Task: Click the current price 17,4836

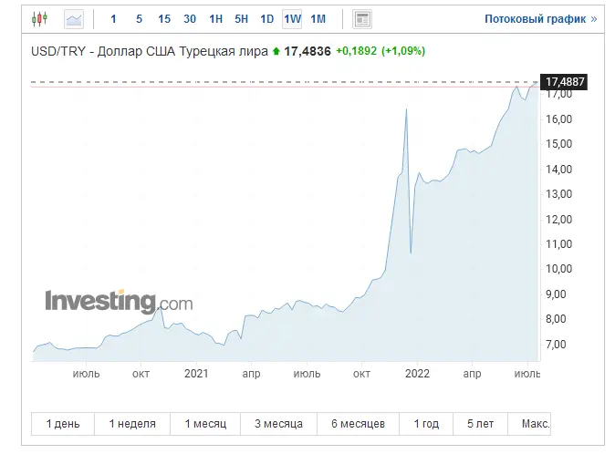Action: (x=307, y=51)
